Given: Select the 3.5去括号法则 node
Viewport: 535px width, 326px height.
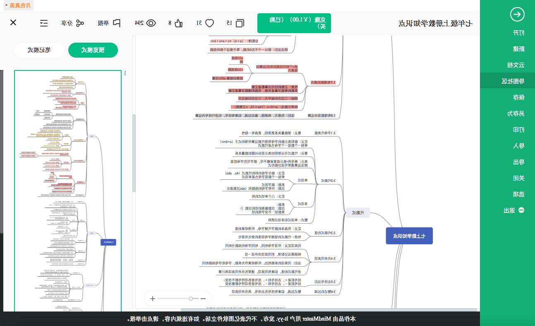Looking at the screenshot, I should (325, 282).
